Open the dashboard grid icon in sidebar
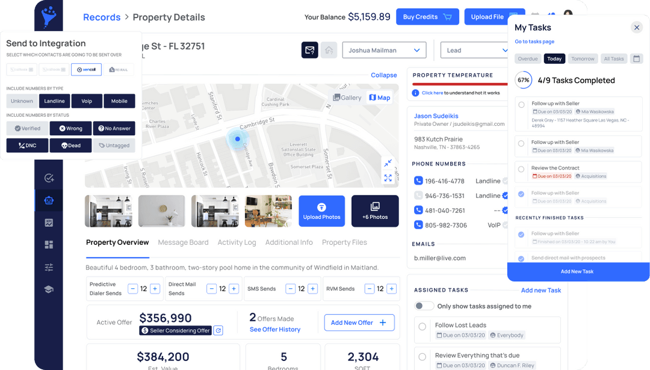 tap(49, 244)
